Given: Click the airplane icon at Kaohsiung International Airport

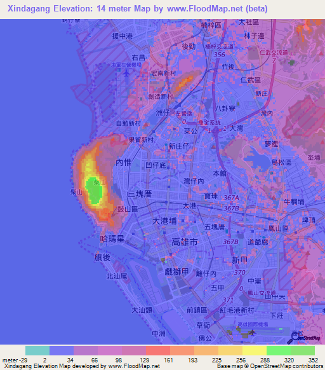Looking at the screenshot, I should point(252,333).
